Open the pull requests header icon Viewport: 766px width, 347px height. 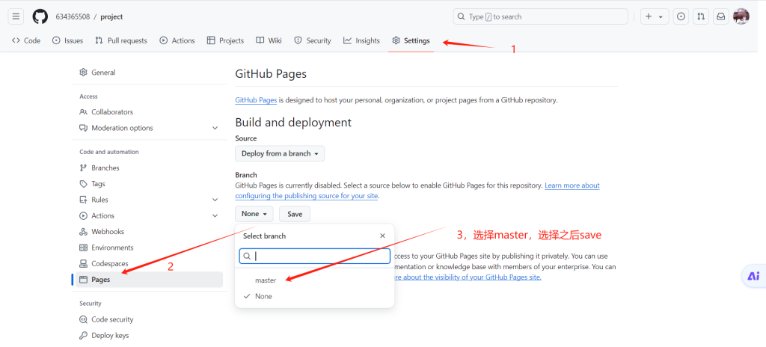pos(700,16)
